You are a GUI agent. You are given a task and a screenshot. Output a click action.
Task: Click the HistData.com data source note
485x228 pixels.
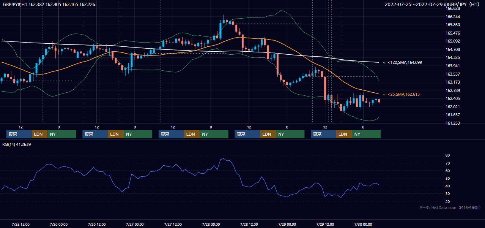[450, 207]
